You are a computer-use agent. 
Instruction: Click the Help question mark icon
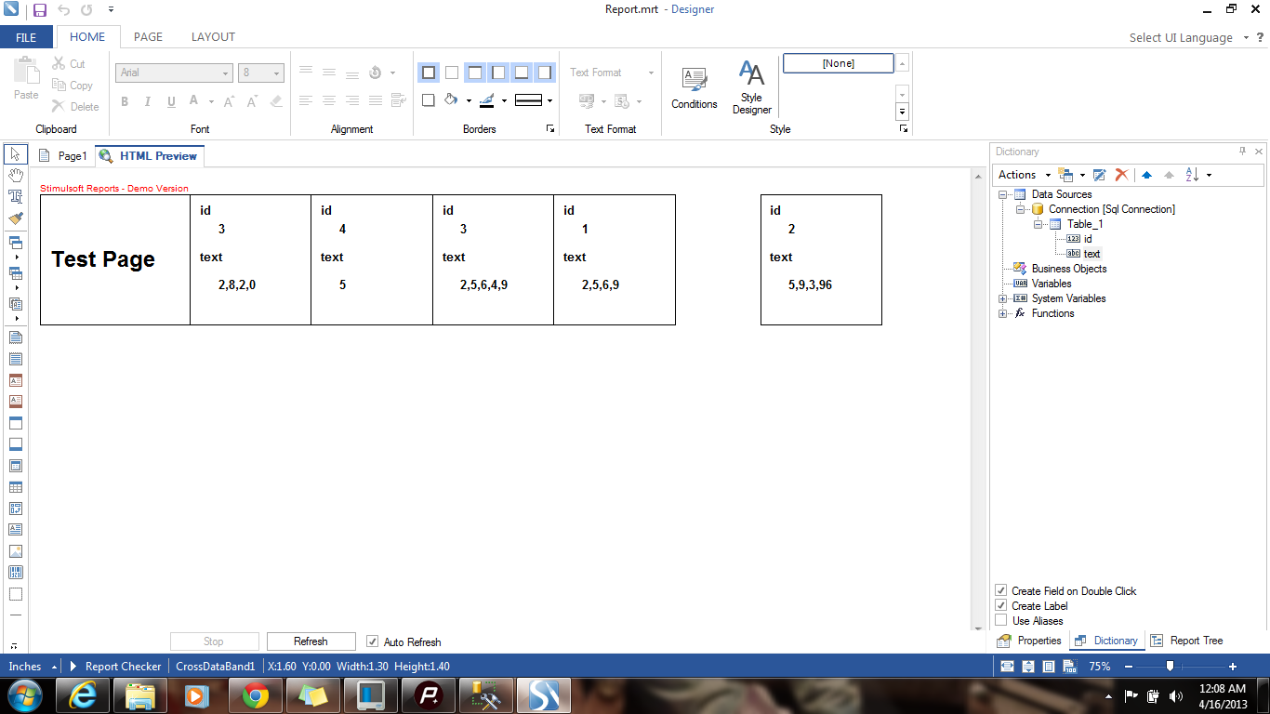point(1261,37)
